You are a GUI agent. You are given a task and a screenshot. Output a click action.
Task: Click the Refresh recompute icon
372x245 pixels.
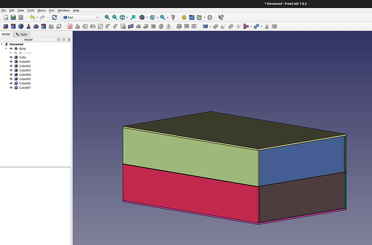pyautogui.click(x=54, y=18)
